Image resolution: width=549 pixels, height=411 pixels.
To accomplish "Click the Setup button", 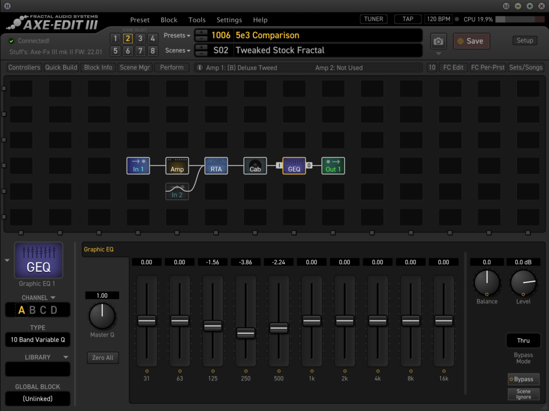I will pos(525,41).
